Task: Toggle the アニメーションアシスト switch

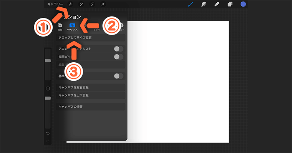Action: 118,49
